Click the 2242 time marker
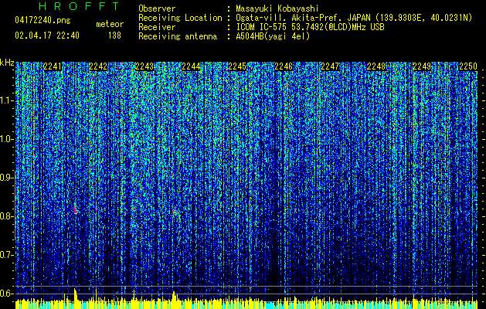The height and width of the screenshot is (309, 486). point(98,66)
